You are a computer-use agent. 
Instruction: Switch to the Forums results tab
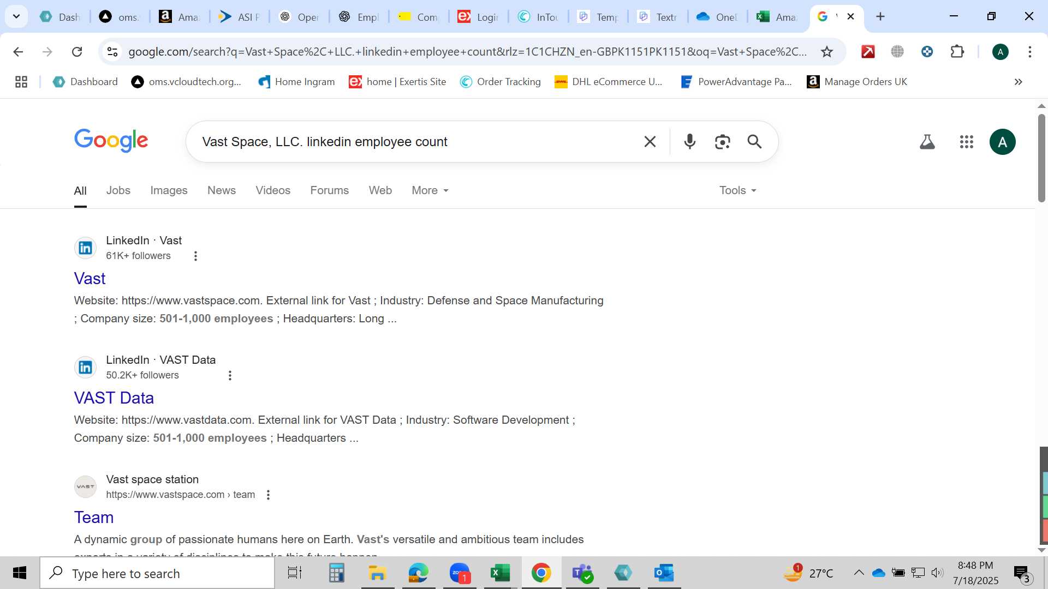click(329, 190)
